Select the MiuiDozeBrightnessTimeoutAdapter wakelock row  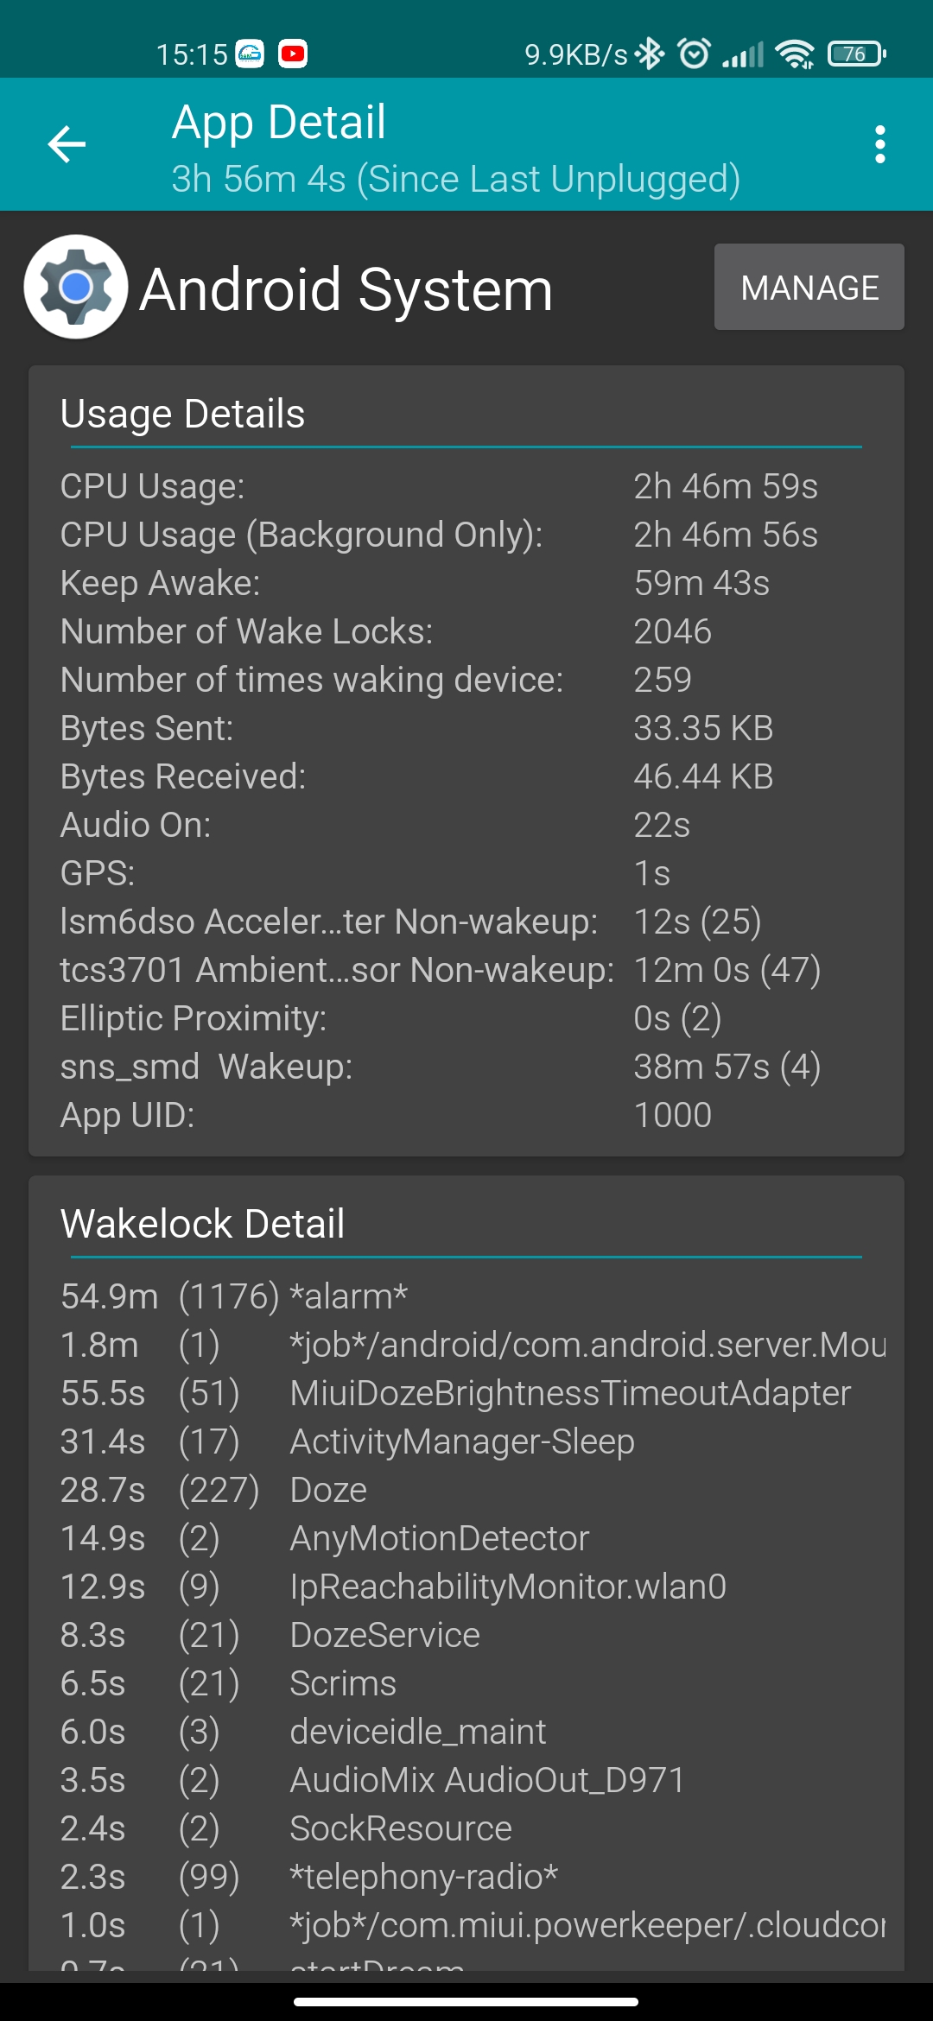pyautogui.click(x=466, y=1393)
